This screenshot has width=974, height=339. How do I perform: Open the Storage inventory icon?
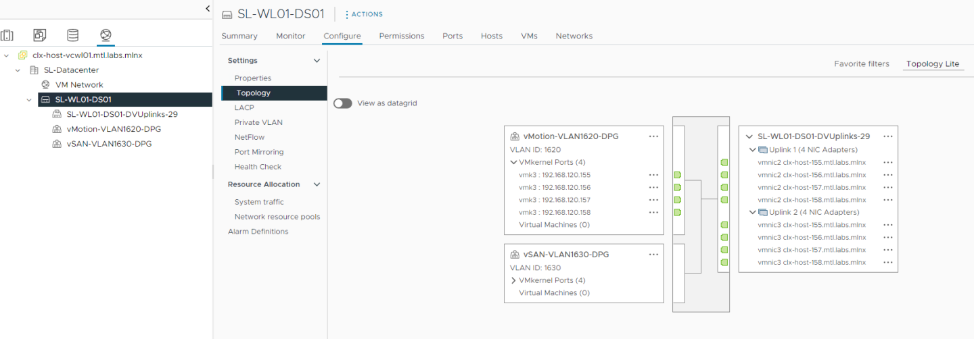(x=72, y=35)
